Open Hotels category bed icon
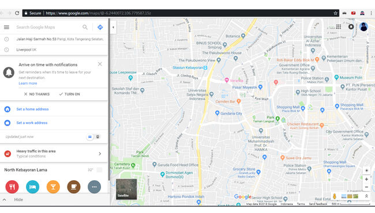 point(32,187)
